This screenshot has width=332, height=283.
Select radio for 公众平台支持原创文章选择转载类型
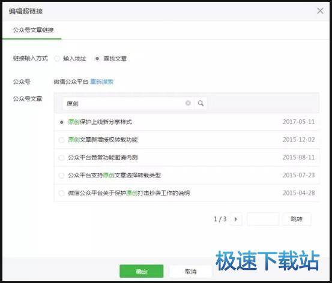[61, 176]
